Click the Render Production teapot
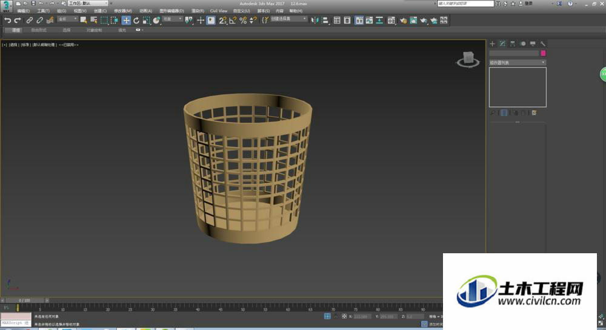 tap(424, 20)
